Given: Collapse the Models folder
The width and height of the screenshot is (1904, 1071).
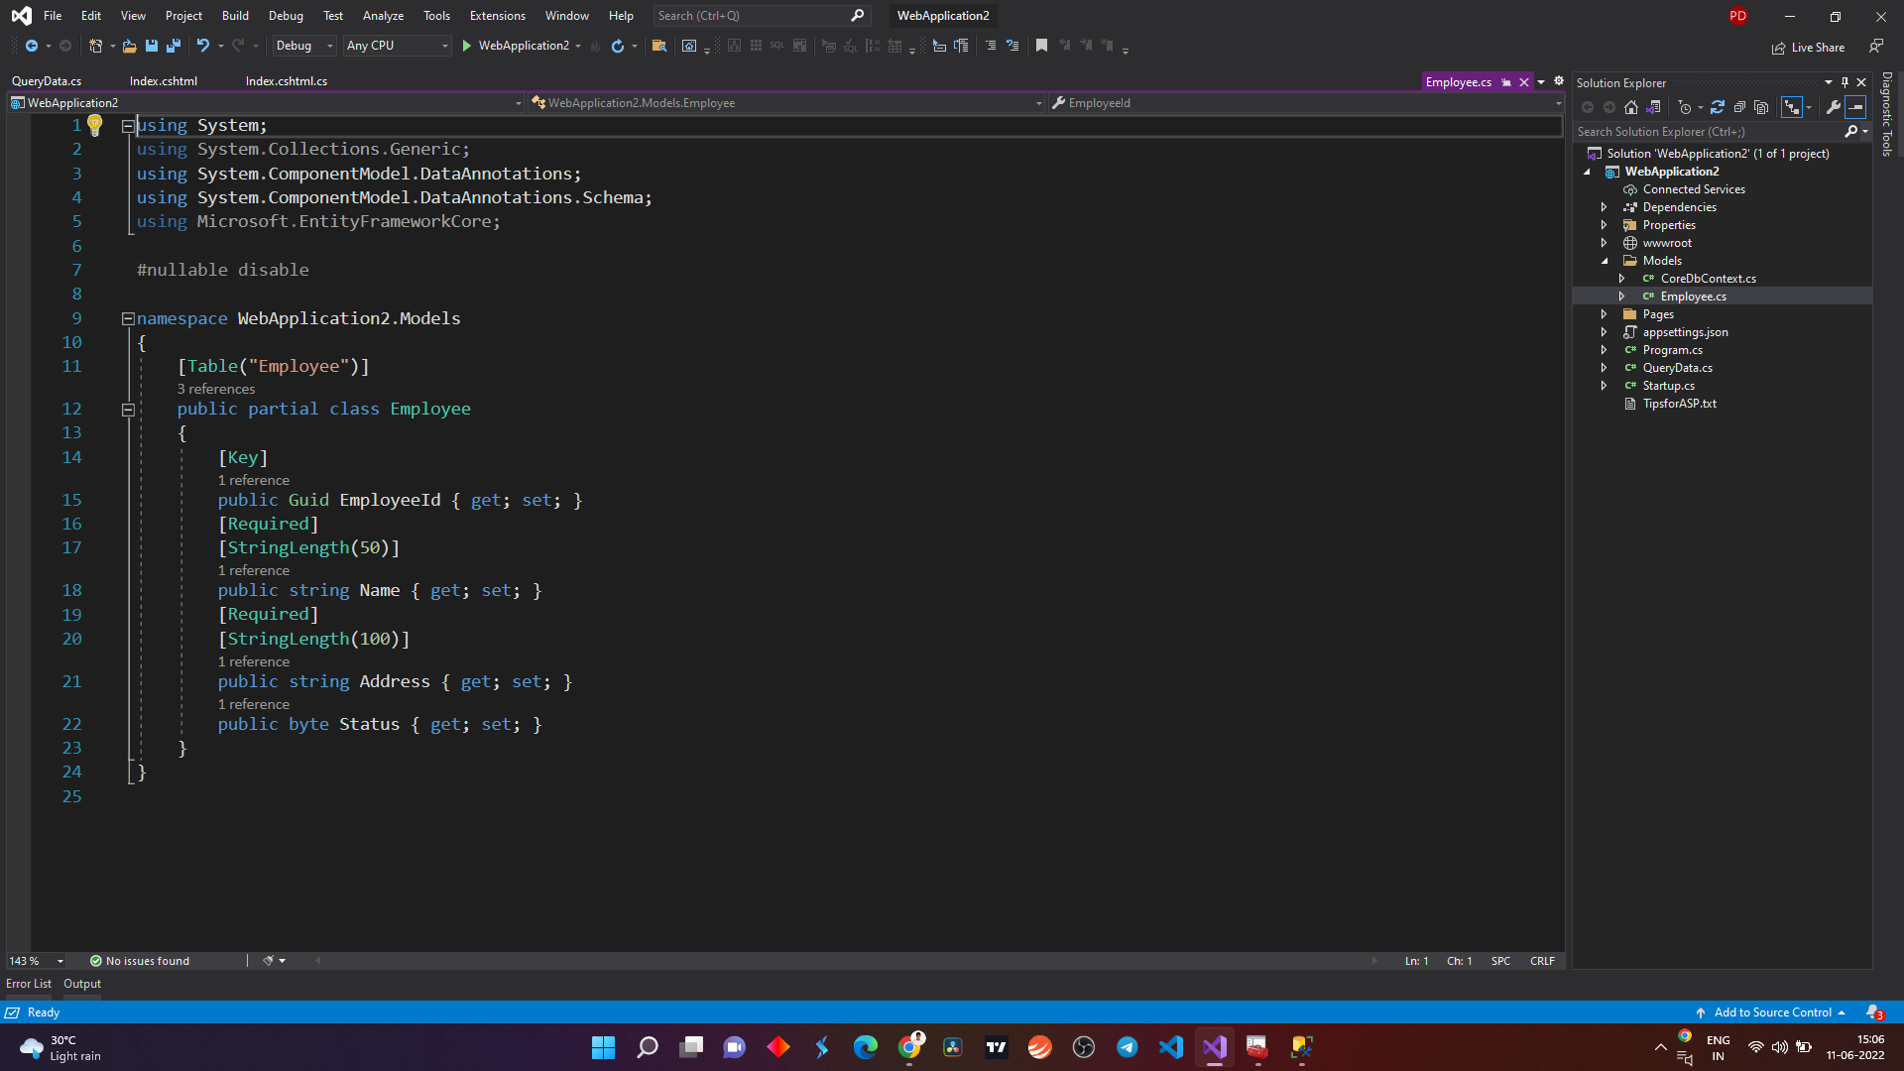Looking at the screenshot, I should click(1604, 261).
